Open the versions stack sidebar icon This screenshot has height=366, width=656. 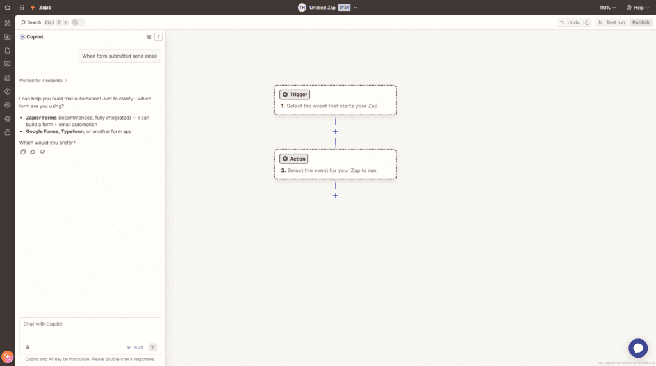tap(8, 132)
